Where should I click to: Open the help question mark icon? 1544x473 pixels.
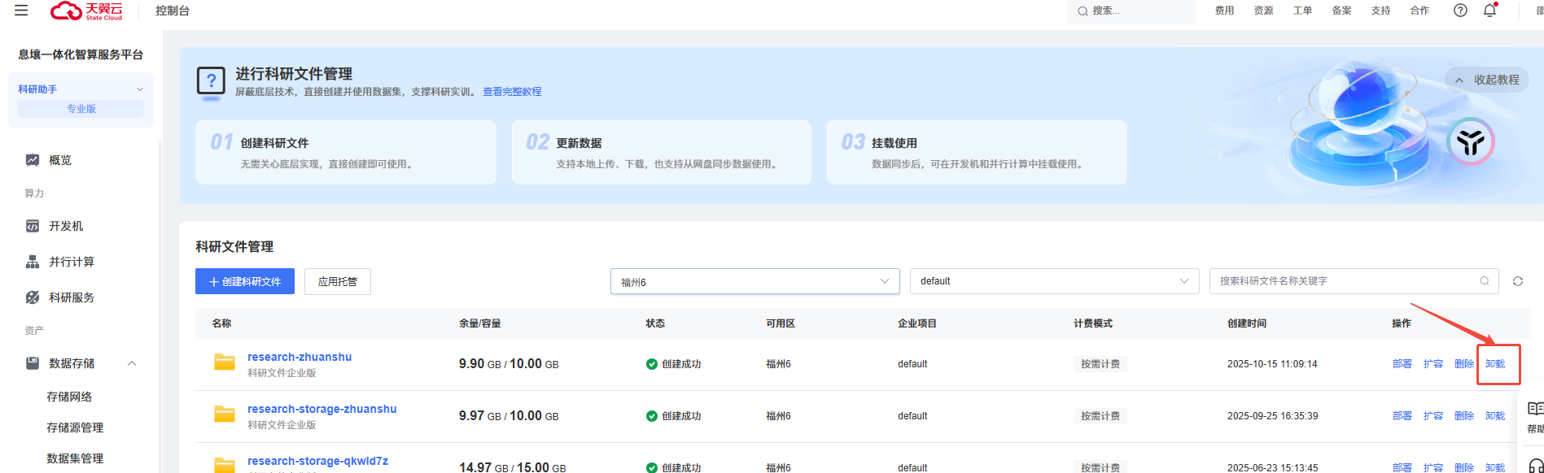click(1460, 11)
